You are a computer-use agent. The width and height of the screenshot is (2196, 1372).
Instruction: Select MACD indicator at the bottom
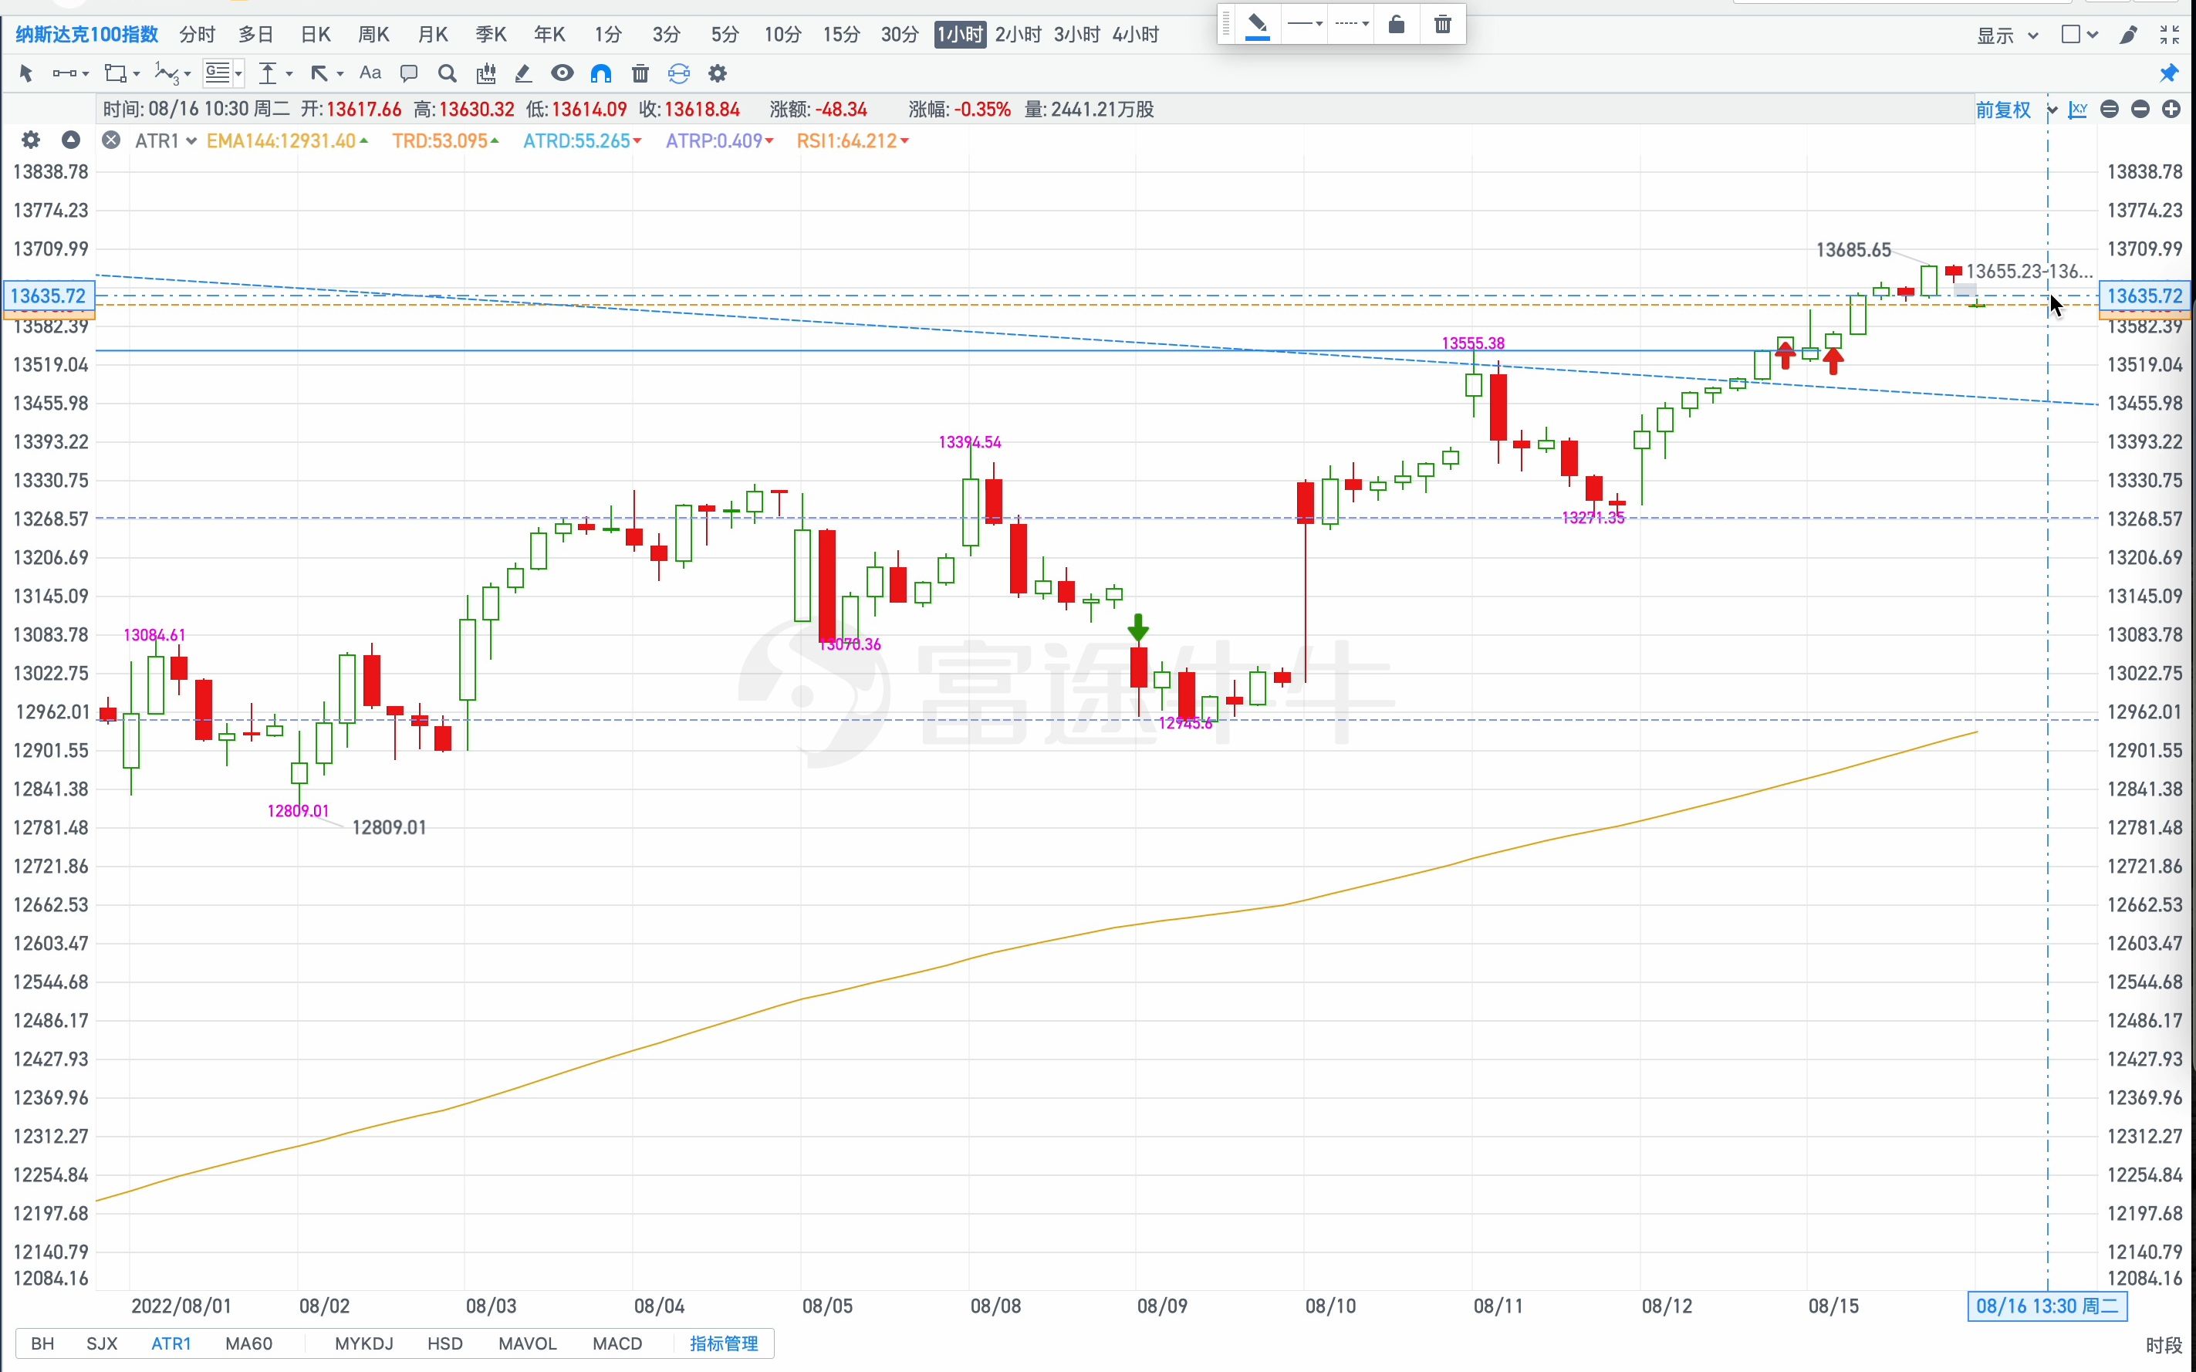tap(617, 1343)
